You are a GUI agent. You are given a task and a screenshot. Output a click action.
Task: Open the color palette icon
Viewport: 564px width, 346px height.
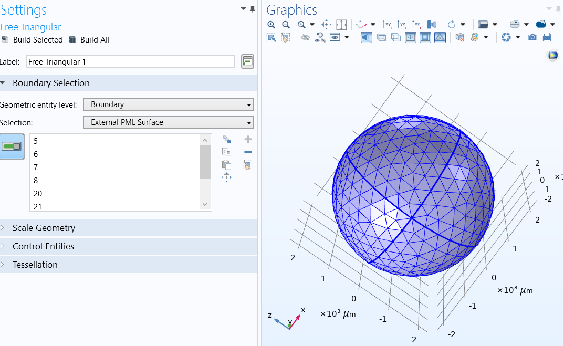tap(475, 37)
